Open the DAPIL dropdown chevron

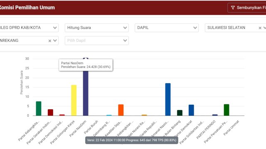(x=195, y=28)
